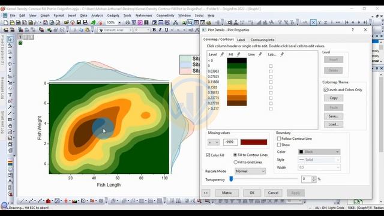
Task: Select the Arrow drawing tool
Action: coord(10,107)
